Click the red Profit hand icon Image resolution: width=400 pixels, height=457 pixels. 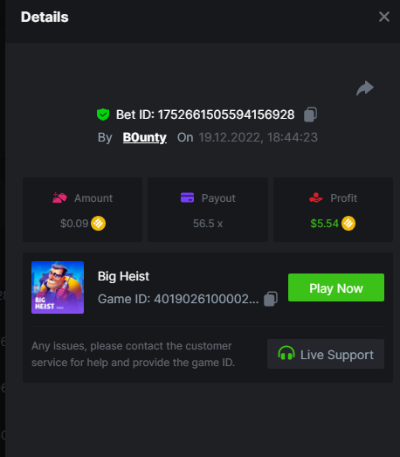(316, 197)
